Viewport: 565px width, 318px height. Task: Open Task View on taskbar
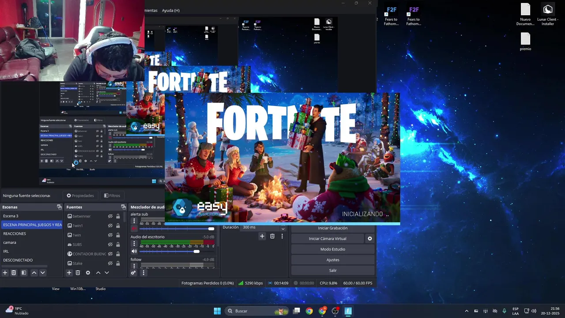297,311
